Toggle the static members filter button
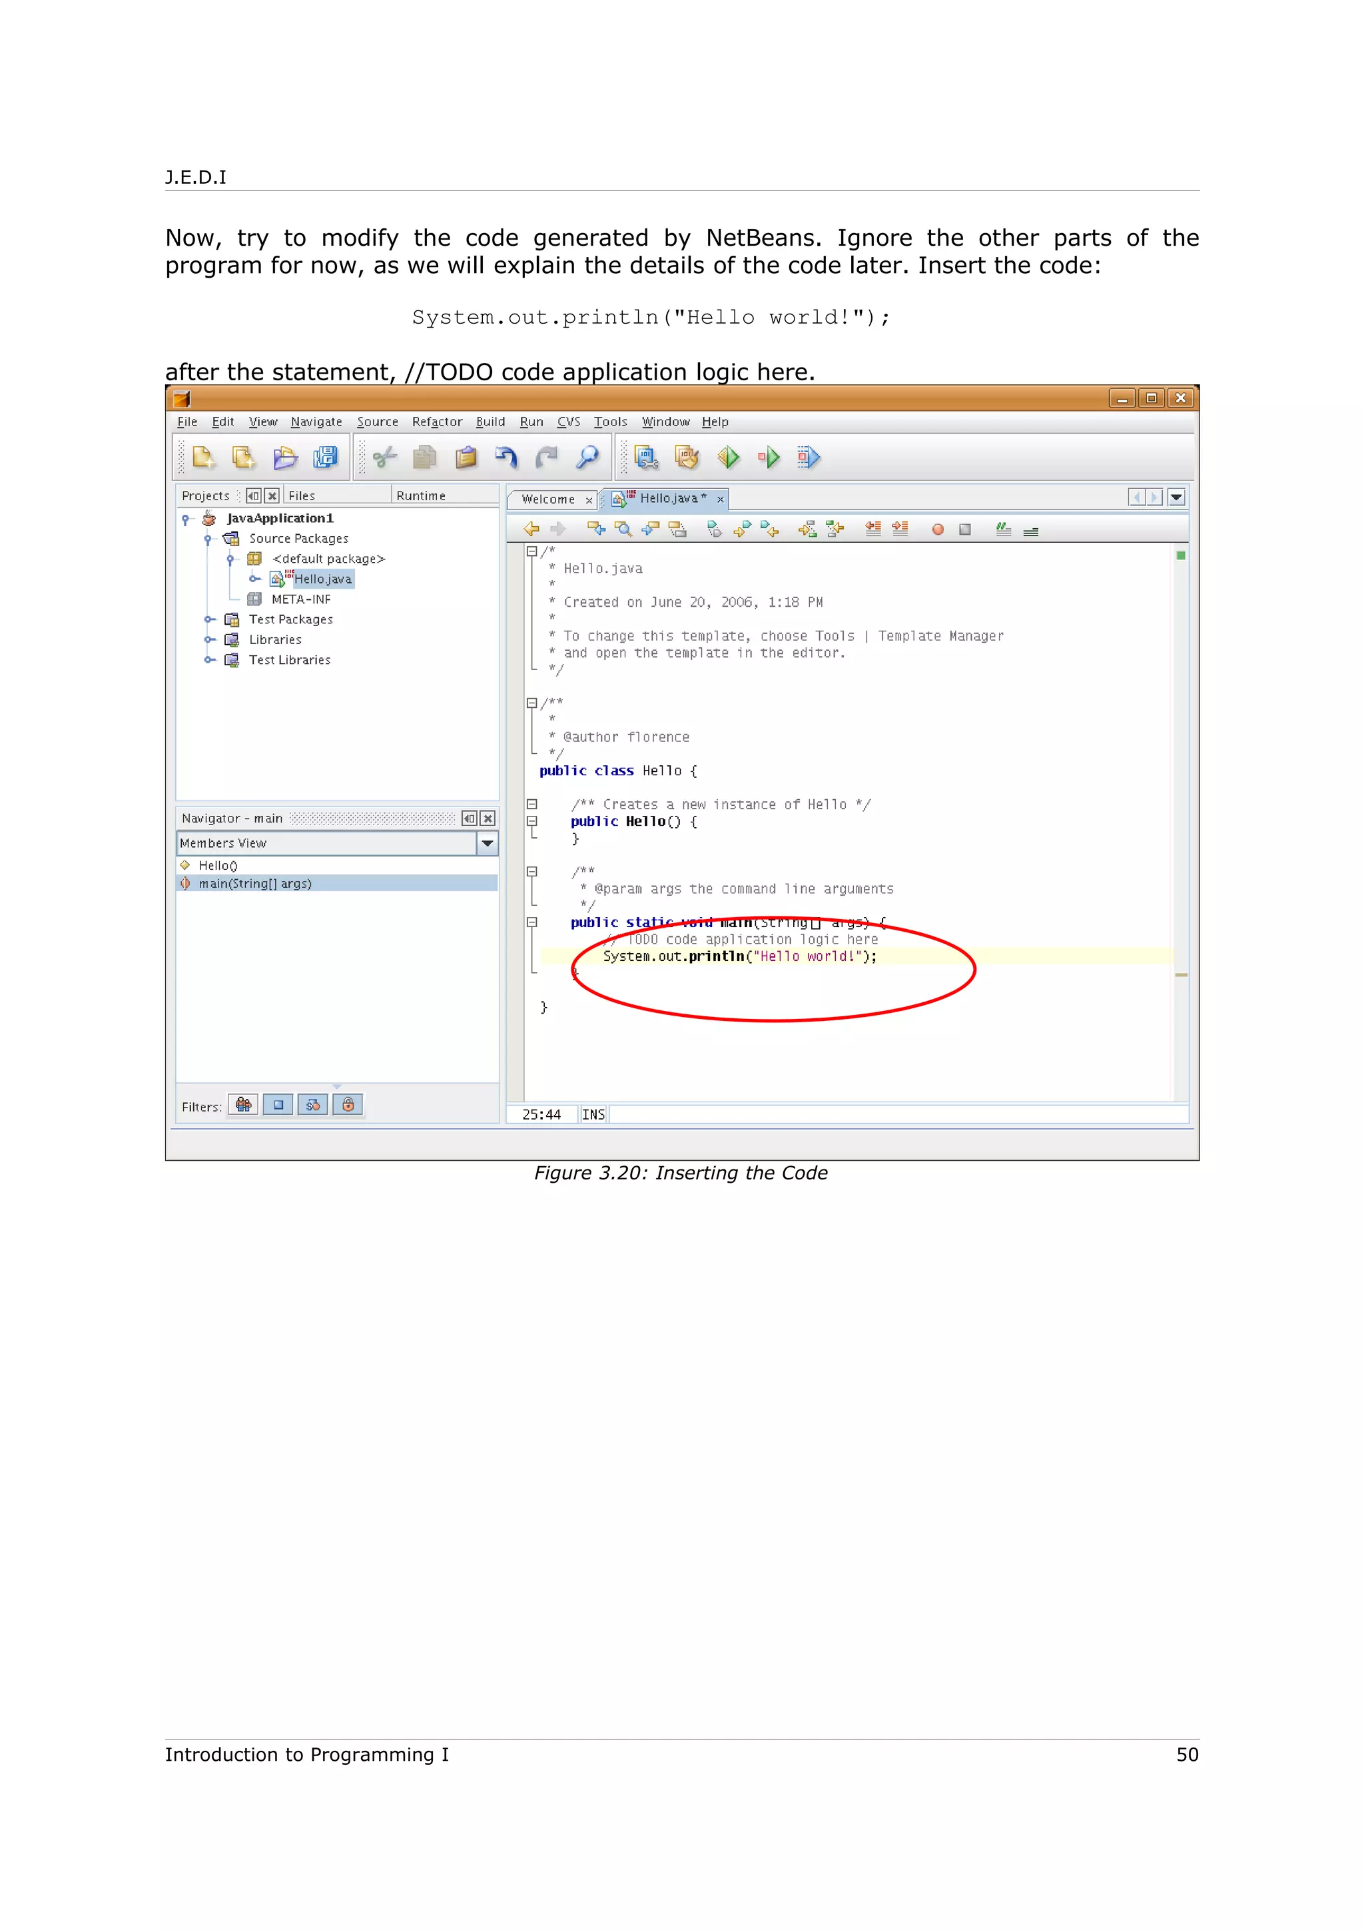Image resolution: width=1364 pixels, height=1930 pixels. 312,1105
